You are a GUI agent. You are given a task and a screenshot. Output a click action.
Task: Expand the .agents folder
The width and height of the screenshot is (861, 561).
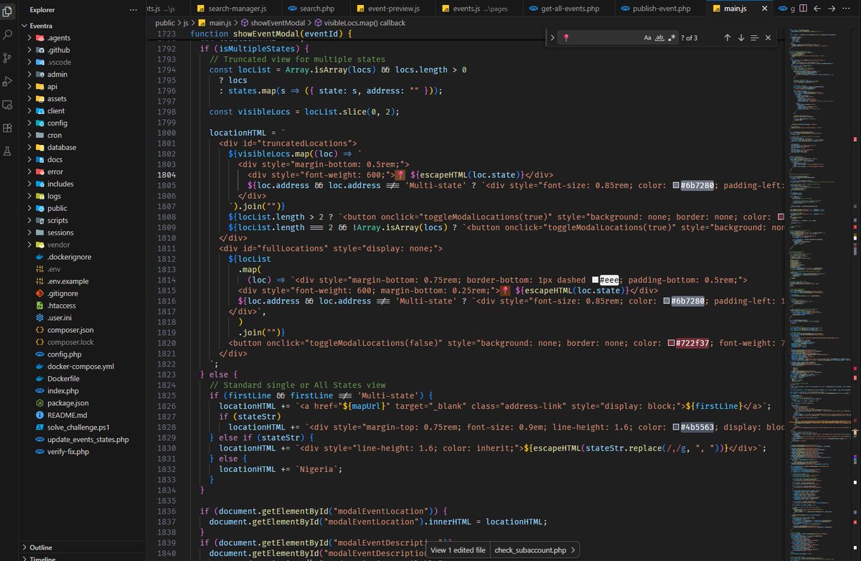[x=29, y=37]
